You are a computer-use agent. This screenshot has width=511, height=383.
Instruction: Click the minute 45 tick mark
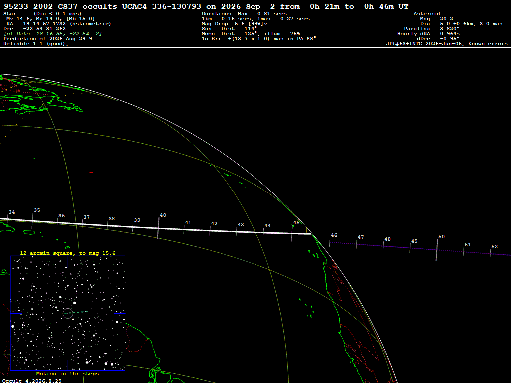292,233
